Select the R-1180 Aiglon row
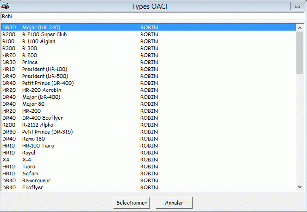Image resolution: width=307 pixels, height=212 pixels. pos(149,41)
